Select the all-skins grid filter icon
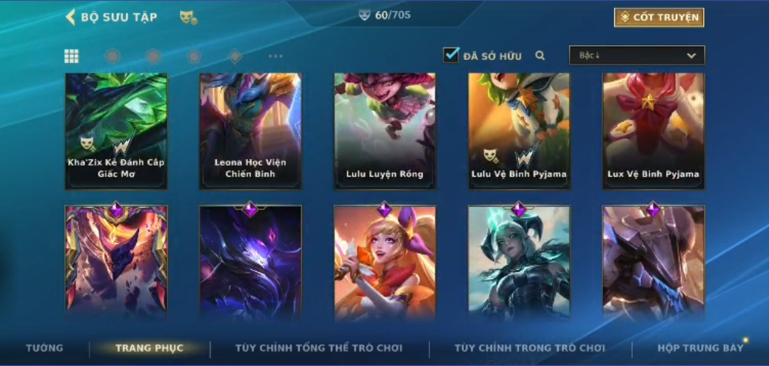 [x=72, y=56]
